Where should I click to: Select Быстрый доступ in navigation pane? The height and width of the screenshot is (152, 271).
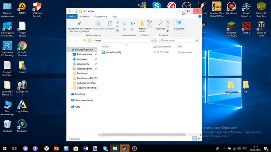click(83, 50)
